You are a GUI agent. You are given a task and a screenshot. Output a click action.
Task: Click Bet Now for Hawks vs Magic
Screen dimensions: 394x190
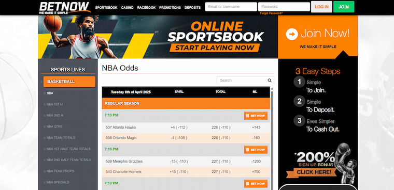pyautogui.click(x=256, y=116)
